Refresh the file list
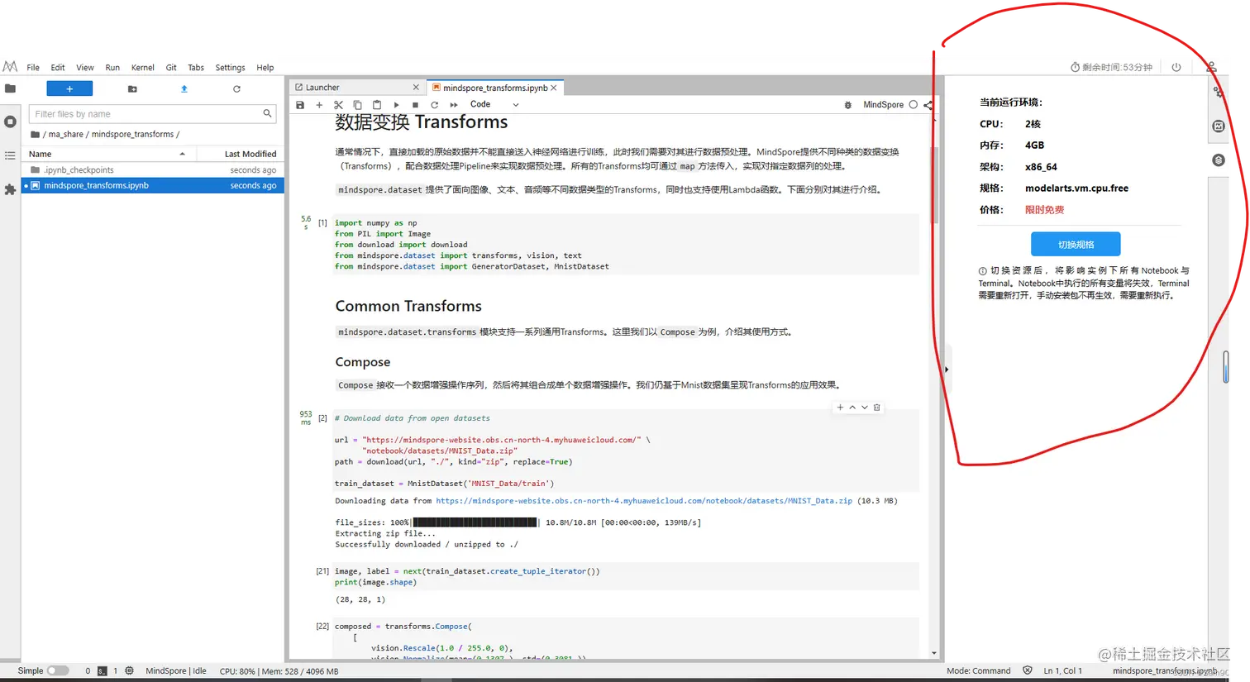This screenshot has width=1250, height=682. pos(236,88)
